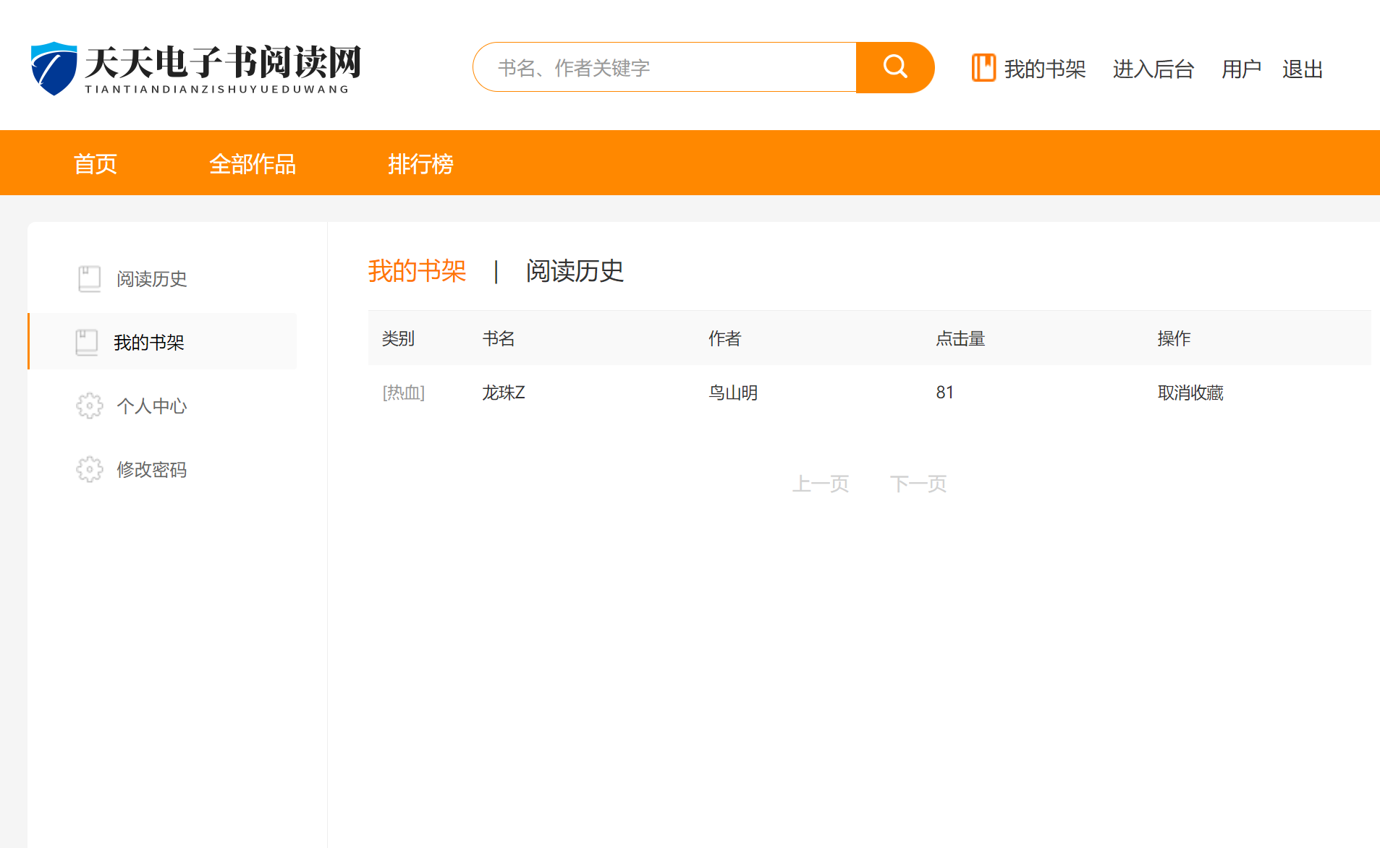Viewport: 1380px width, 848px height.
Task: Open 排行榜 from the top menu
Action: (x=421, y=163)
